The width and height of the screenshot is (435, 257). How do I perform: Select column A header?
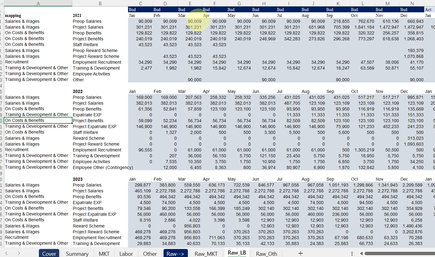point(38,3)
